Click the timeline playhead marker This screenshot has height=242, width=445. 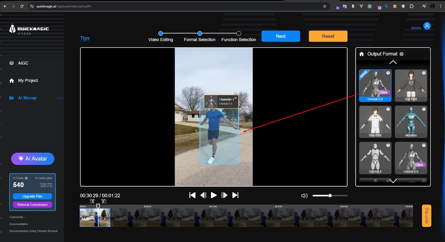tap(98, 206)
